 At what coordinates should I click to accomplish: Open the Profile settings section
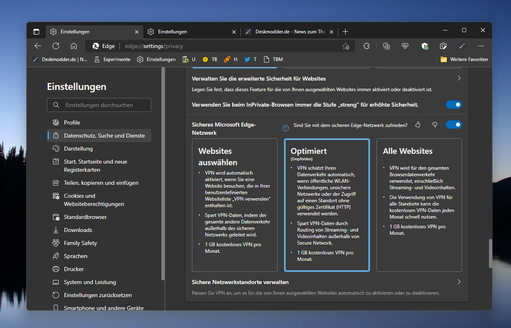click(99, 122)
